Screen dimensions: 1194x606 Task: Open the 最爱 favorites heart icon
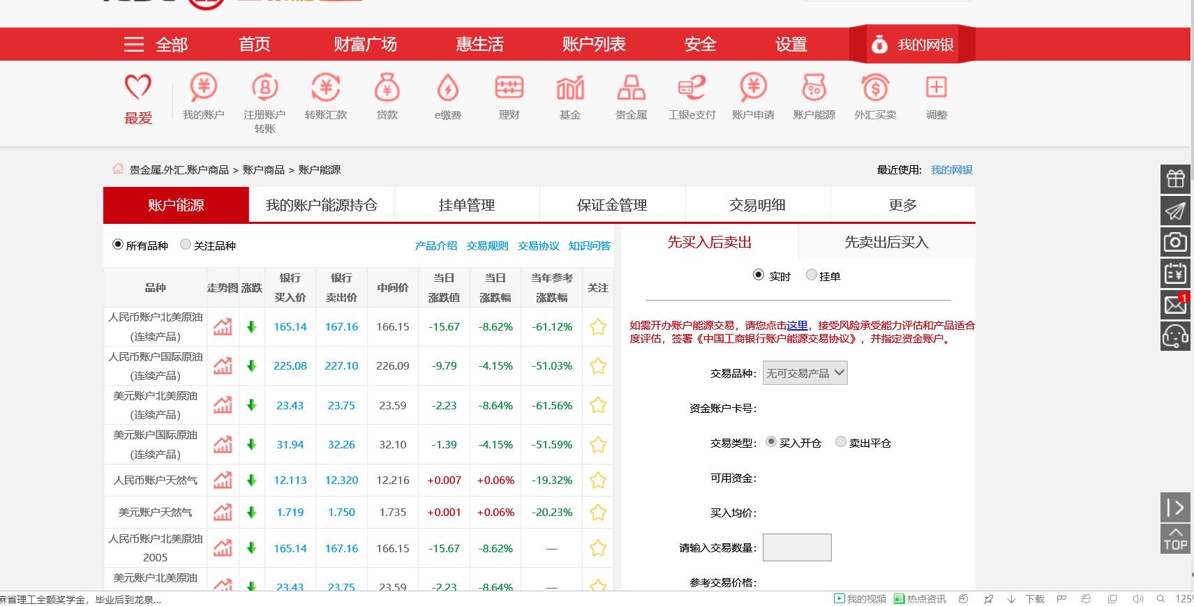[137, 88]
